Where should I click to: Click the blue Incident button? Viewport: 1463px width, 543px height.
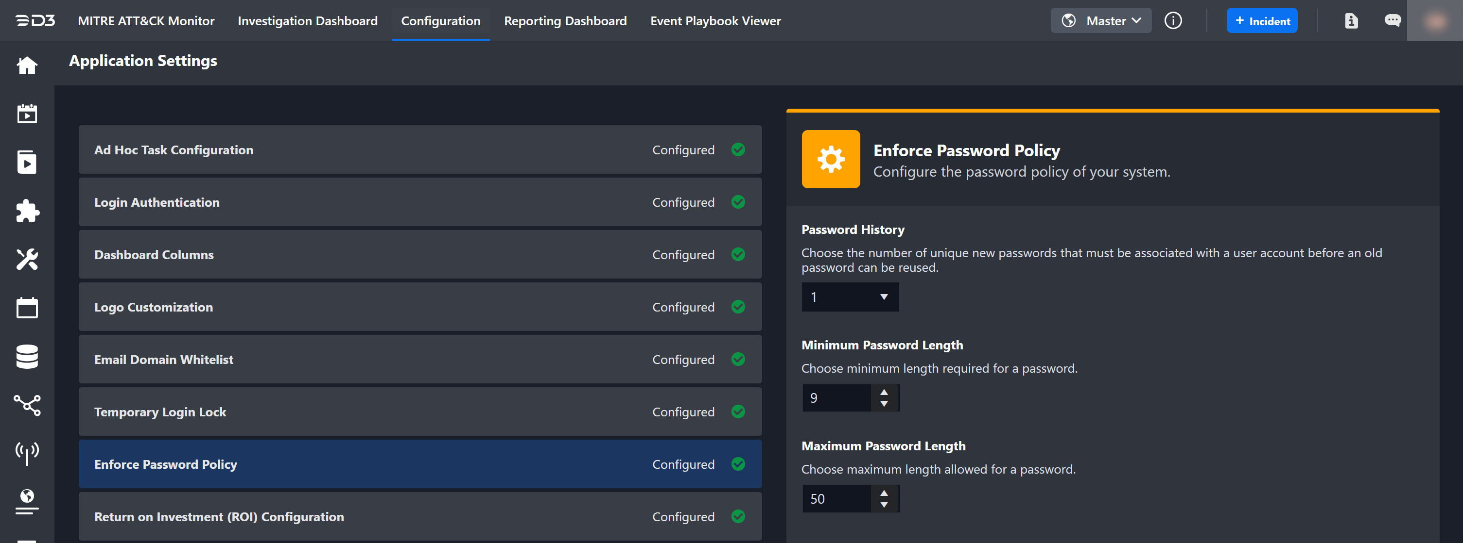[x=1261, y=21]
